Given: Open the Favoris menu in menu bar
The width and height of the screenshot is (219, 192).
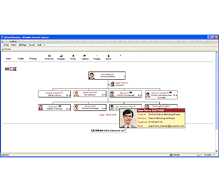Looking at the screenshot, I should [32, 45].
